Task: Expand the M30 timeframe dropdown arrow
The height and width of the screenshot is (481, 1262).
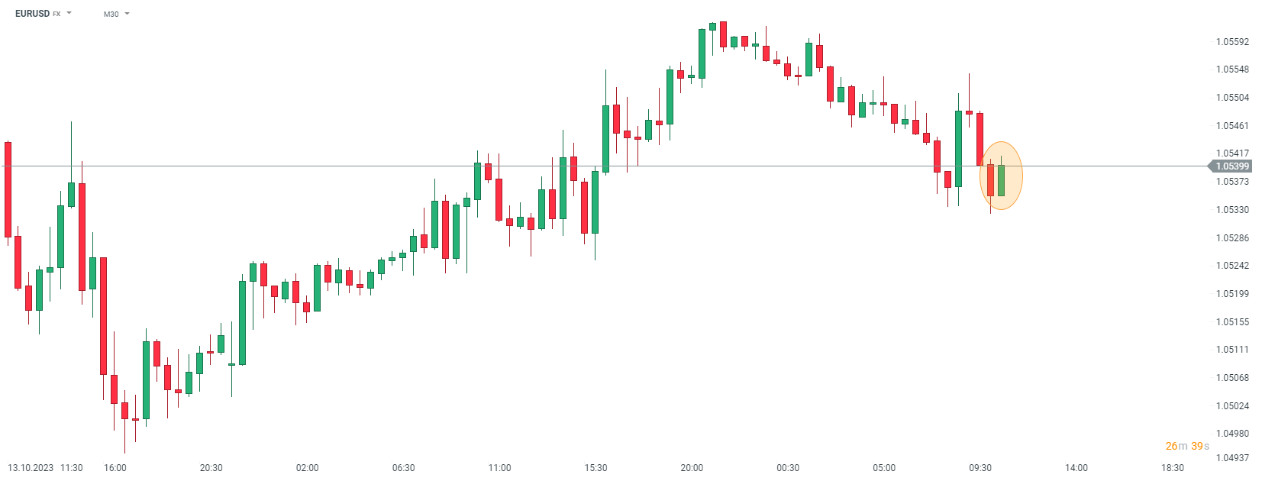Action: pyautogui.click(x=127, y=14)
